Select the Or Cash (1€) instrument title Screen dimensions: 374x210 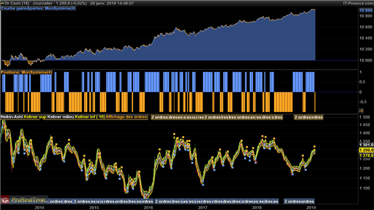point(17,3)
